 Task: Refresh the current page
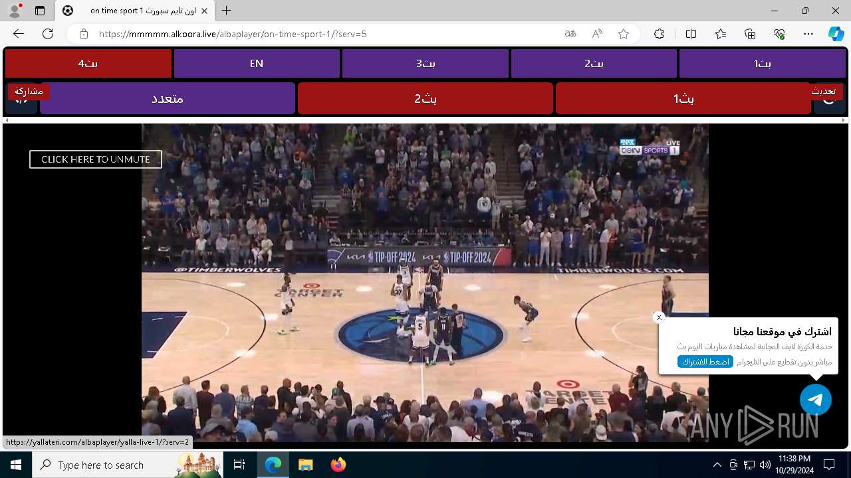point(48,34)
